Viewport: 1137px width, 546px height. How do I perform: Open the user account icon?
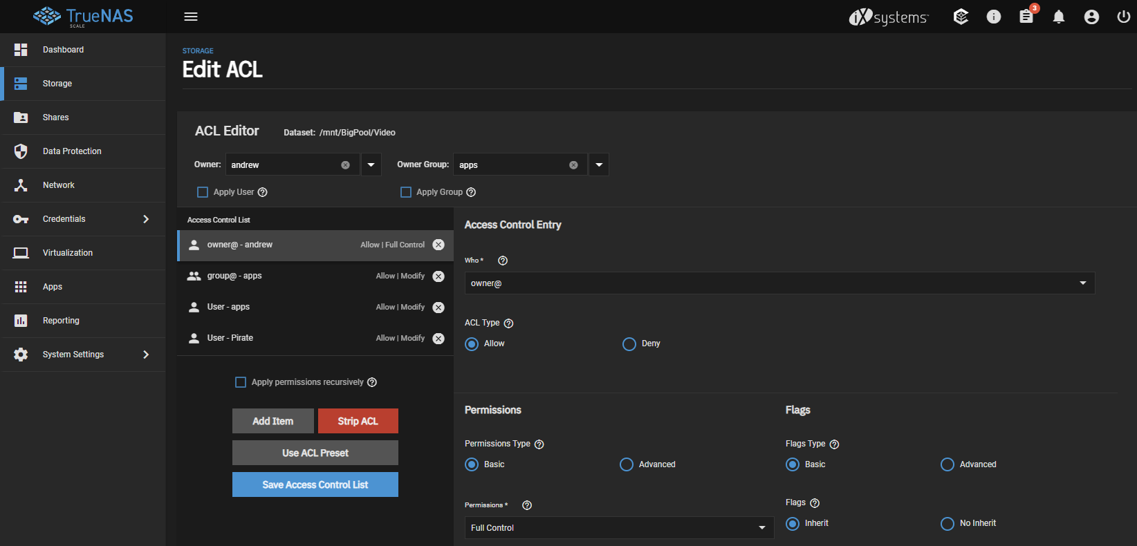[x=1091, y=17]
